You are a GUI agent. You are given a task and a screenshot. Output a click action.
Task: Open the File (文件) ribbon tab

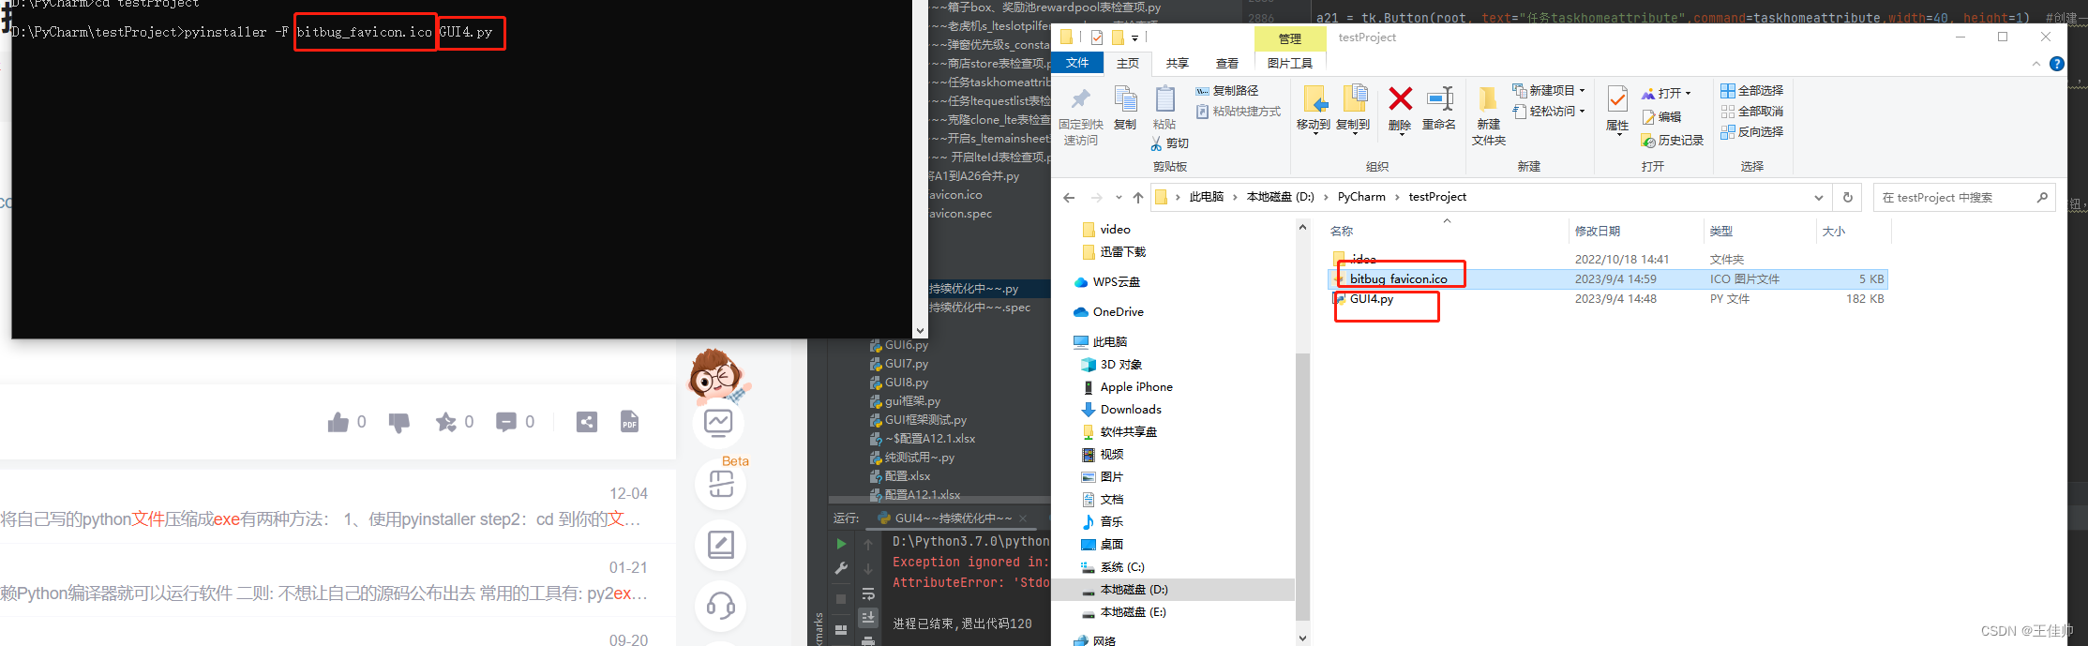click(x=1077, y=63)
